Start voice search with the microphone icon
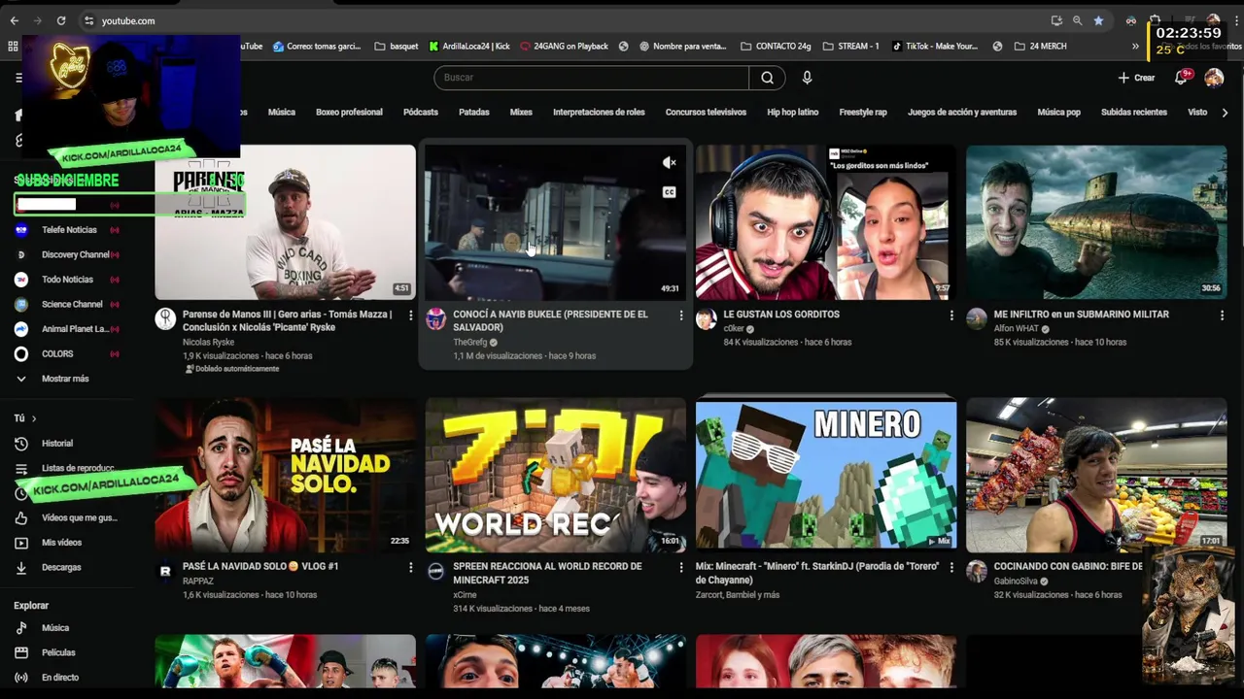Image resolution: width=1244 pixels, height=699 pixels. (x=807, y=78)
